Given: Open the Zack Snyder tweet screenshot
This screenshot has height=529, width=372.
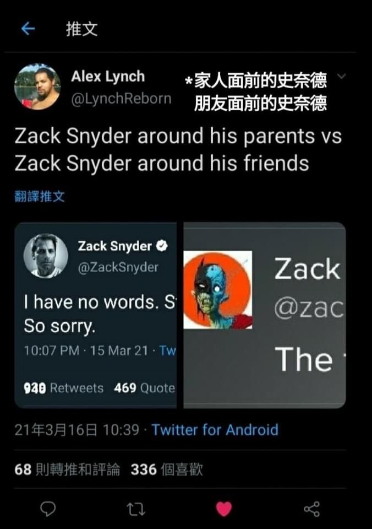Looking at the screenshot, I should (96, 315).
